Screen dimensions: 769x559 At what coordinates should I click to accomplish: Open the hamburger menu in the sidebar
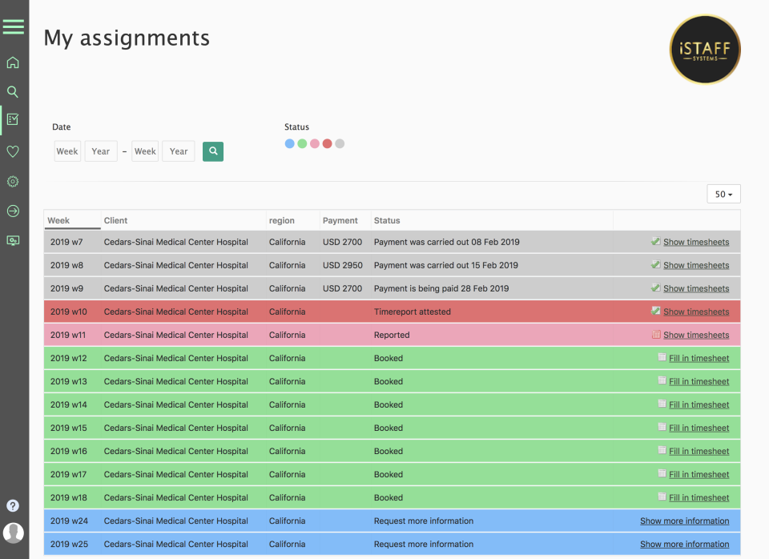point(14,26)
